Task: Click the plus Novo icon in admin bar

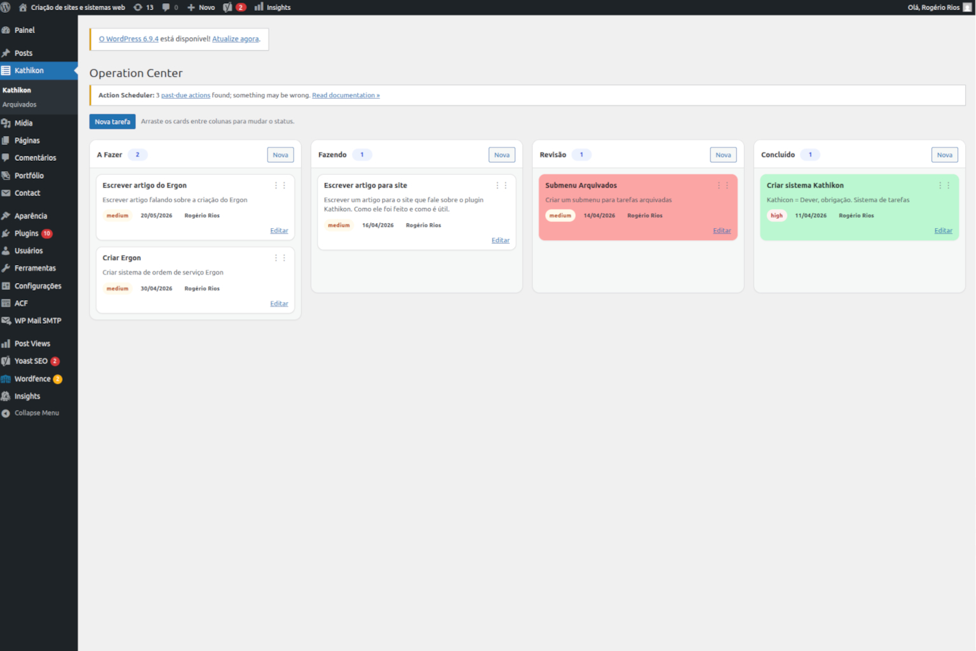Action: pos(191,8)
